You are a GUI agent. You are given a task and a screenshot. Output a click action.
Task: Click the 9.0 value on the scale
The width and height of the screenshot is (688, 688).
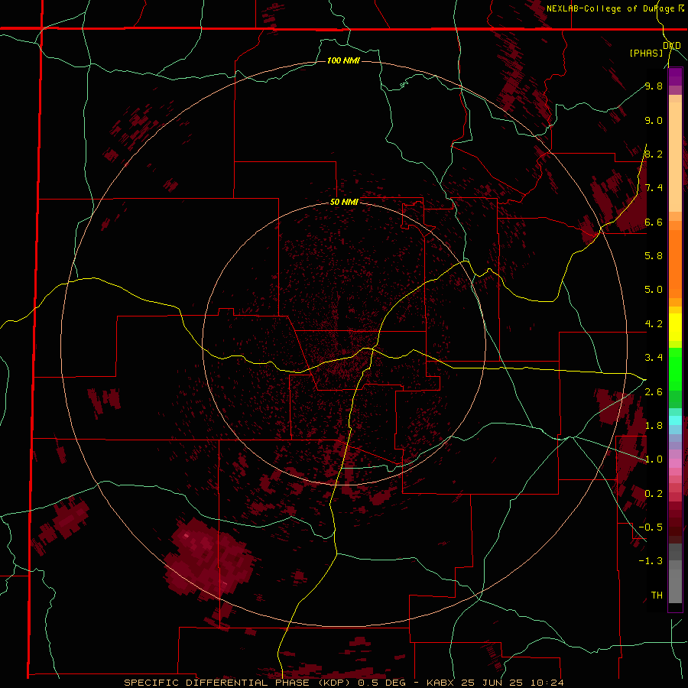[654, 120]
